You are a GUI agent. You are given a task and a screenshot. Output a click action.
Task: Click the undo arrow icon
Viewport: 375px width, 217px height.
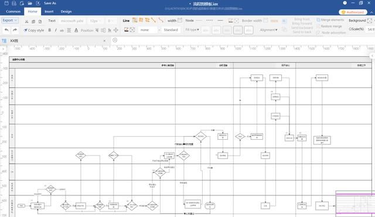(6, 30)
